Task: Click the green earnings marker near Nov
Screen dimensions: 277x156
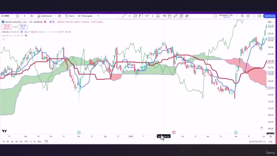Action: tap(79, 132)
